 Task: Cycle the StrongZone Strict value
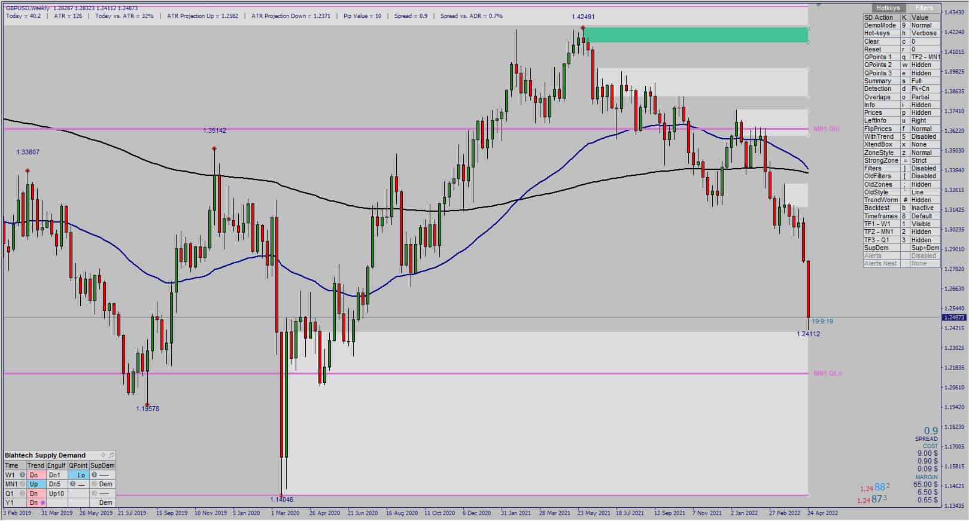[925, 160]
